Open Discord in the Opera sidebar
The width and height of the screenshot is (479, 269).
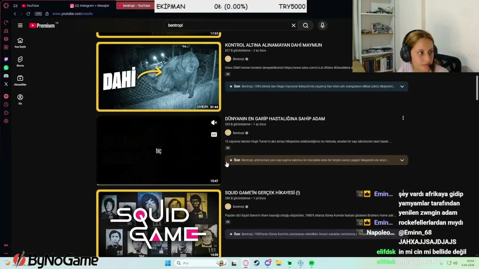[x=6, y=76]
